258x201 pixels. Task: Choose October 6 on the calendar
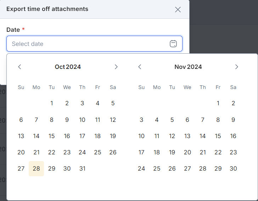[x=21, y=120]
